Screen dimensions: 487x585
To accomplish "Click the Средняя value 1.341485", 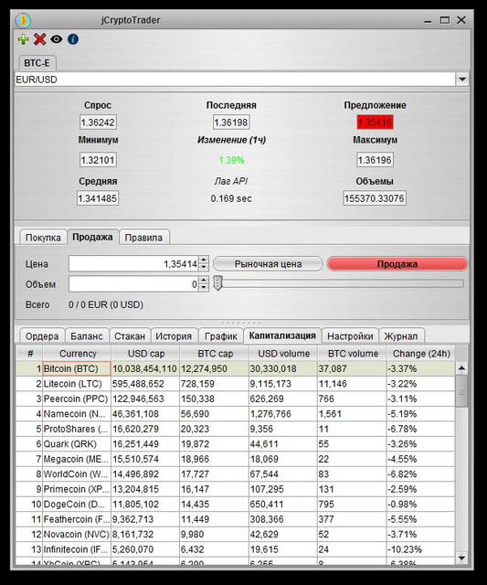I will (x=98, y=198).
